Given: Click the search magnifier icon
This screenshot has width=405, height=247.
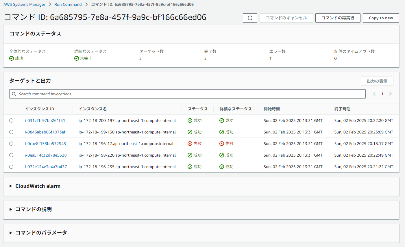Looking at the screenshot, I should [14, 94].
